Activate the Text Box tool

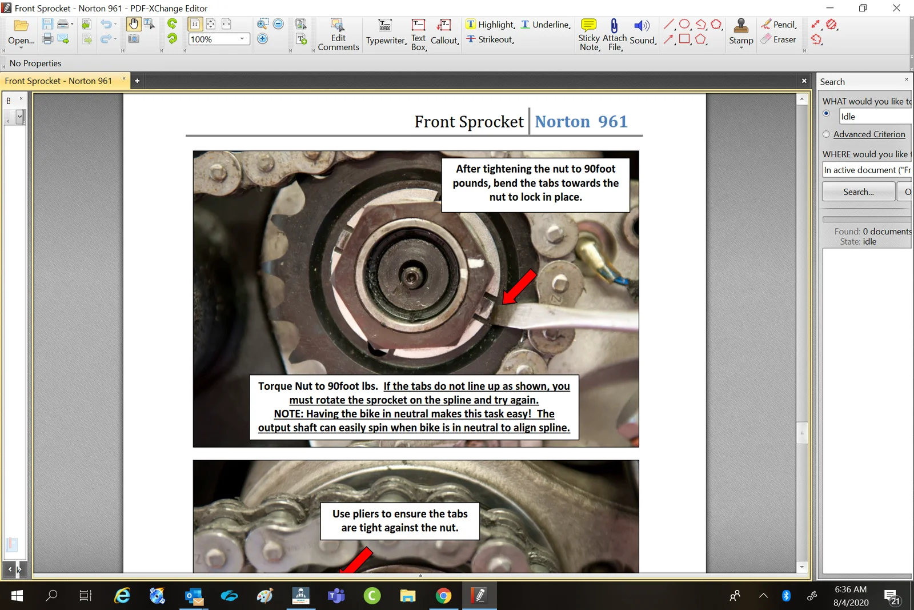(x=418, y=34)
